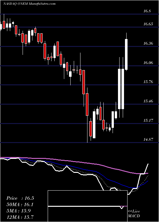Viewport: 159px width, 222px height.
Task: Select the 16.36 price axis label
Action: (148, 43)
